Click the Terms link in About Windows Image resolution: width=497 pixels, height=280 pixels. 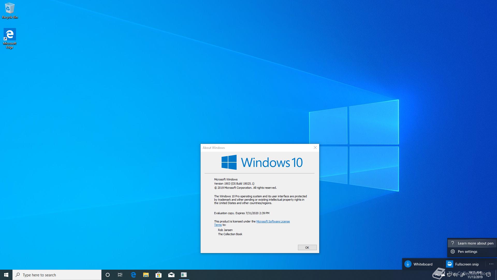(x=218, y=225)
